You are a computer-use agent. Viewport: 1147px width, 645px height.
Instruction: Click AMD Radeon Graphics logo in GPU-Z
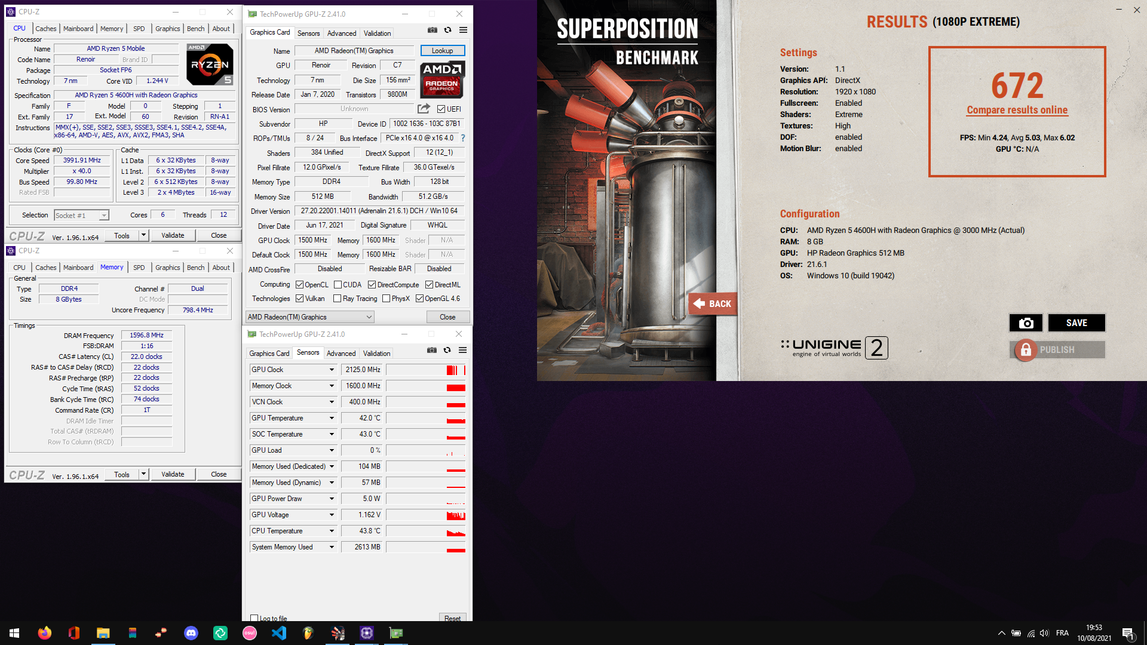pyautogui.click(x=442, y=79)
